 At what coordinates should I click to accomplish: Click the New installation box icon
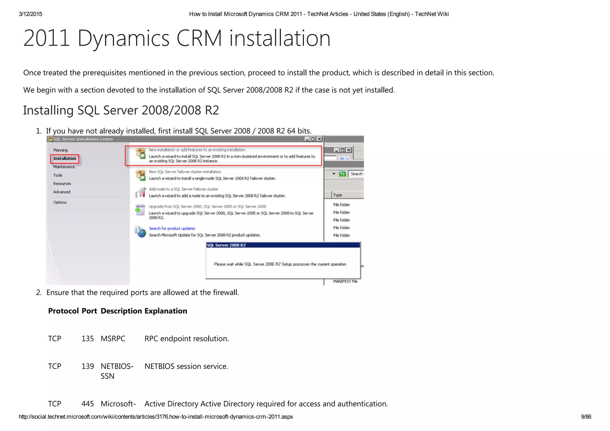pyautogui.click(x=141, y=154)
